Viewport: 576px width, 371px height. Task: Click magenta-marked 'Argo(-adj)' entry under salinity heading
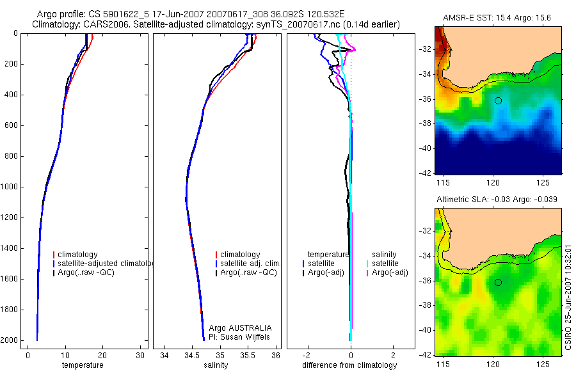[390, 272]
